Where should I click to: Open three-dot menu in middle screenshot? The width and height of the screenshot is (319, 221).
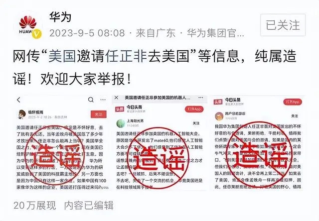[200, 98]
